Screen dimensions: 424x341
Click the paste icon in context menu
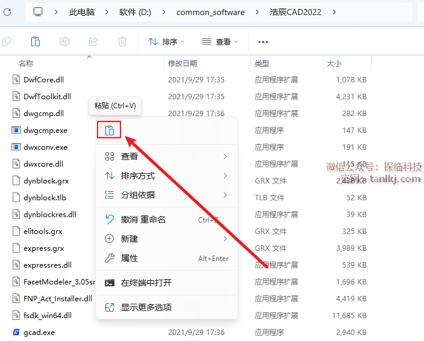(x=109, y=131)
